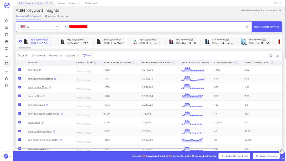Open external link for iton flask
Screen dimensions: 286x161
40,70
